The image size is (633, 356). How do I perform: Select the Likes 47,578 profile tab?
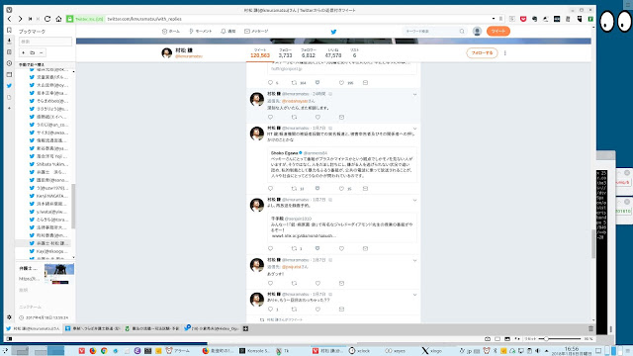tap(333, 52)
